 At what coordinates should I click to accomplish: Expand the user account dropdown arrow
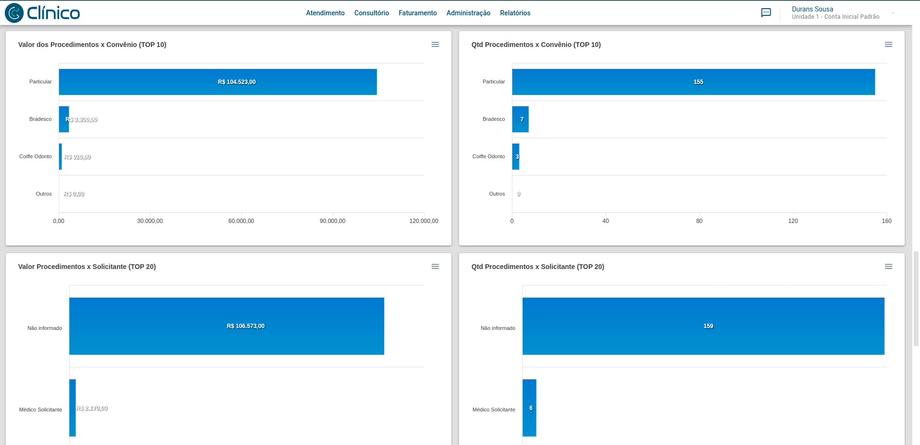tap(893, 13)
